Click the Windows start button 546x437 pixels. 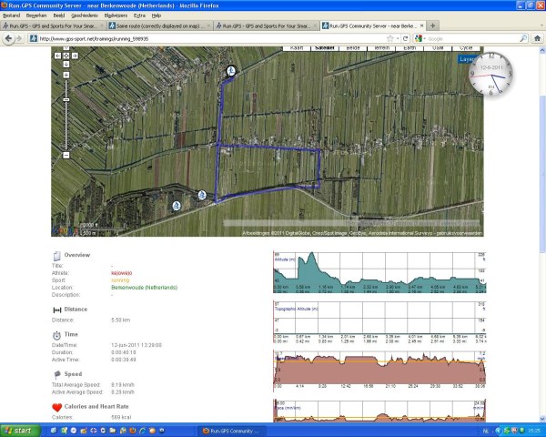(x=21, y=430)
